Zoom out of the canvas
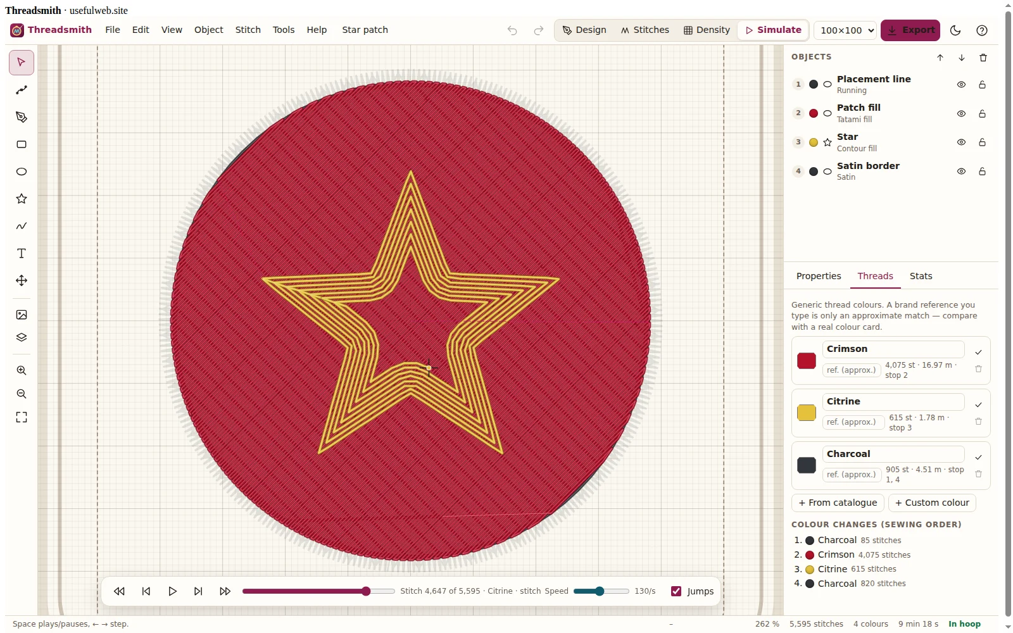This screenshot has width=1013, height=633. pos(22,394)
